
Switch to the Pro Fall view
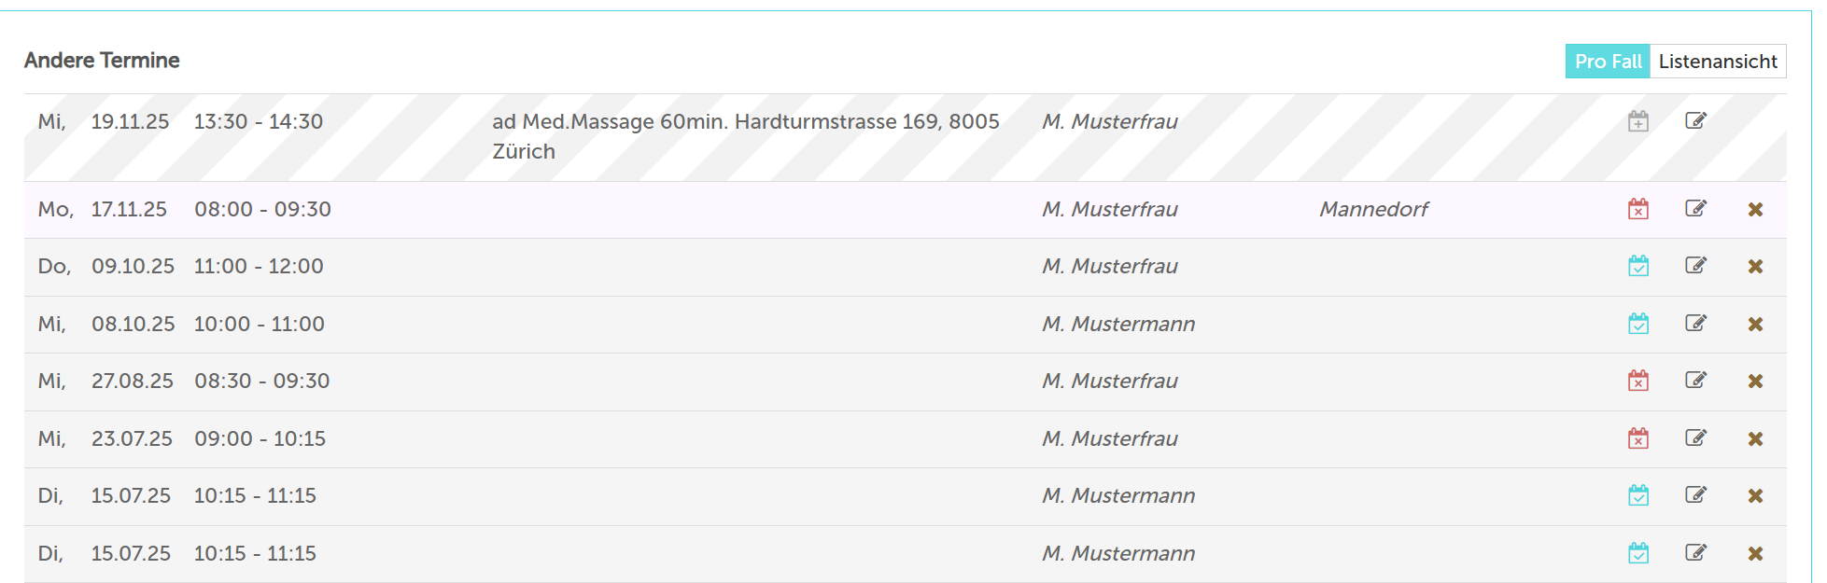coord(1607,62)
